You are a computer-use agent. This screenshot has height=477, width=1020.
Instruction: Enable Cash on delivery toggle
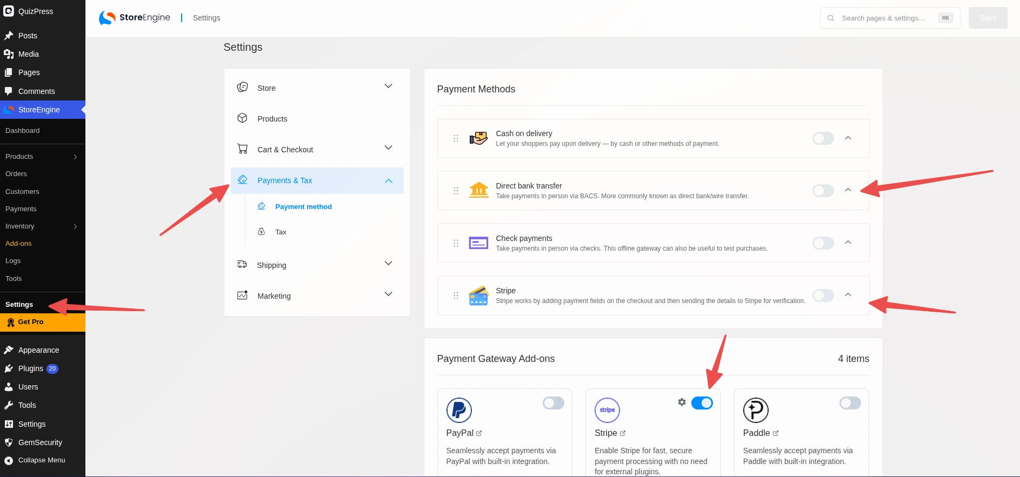(823, 138)
